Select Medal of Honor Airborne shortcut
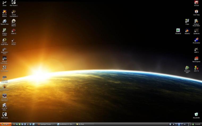 [x=4, y=60]
